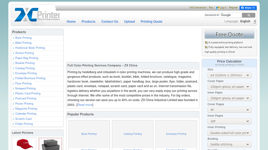Open the Unit Conversion link
This screenshot has width=268, height=150.
(198, 7)
